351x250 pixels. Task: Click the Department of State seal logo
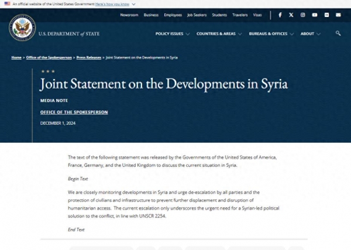point(22,28)
